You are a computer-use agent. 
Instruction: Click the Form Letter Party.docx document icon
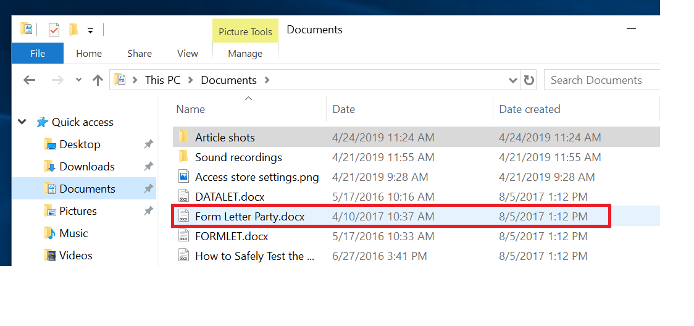[183, 216]
